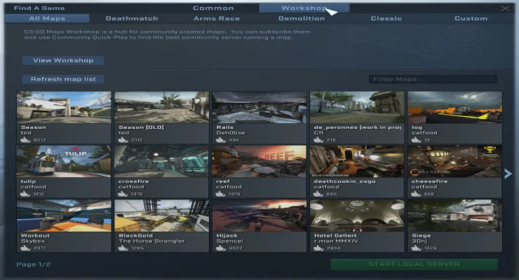Click the thumbs-up icon on cheesefire map
Screen dimensions: 519x280
pyautogui.click(x=416, y=194)
